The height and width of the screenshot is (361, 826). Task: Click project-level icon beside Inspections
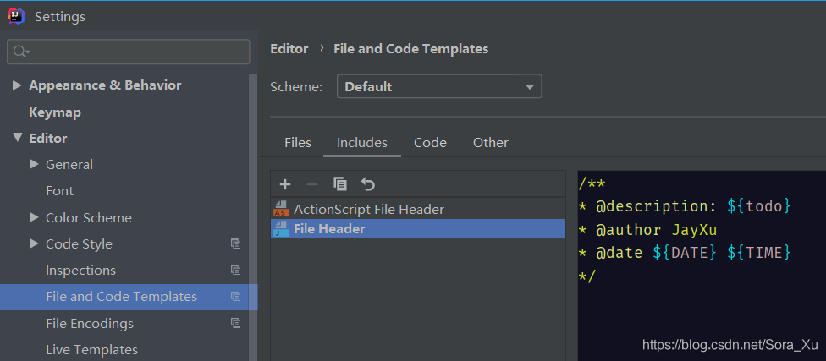tap(235, 270)
